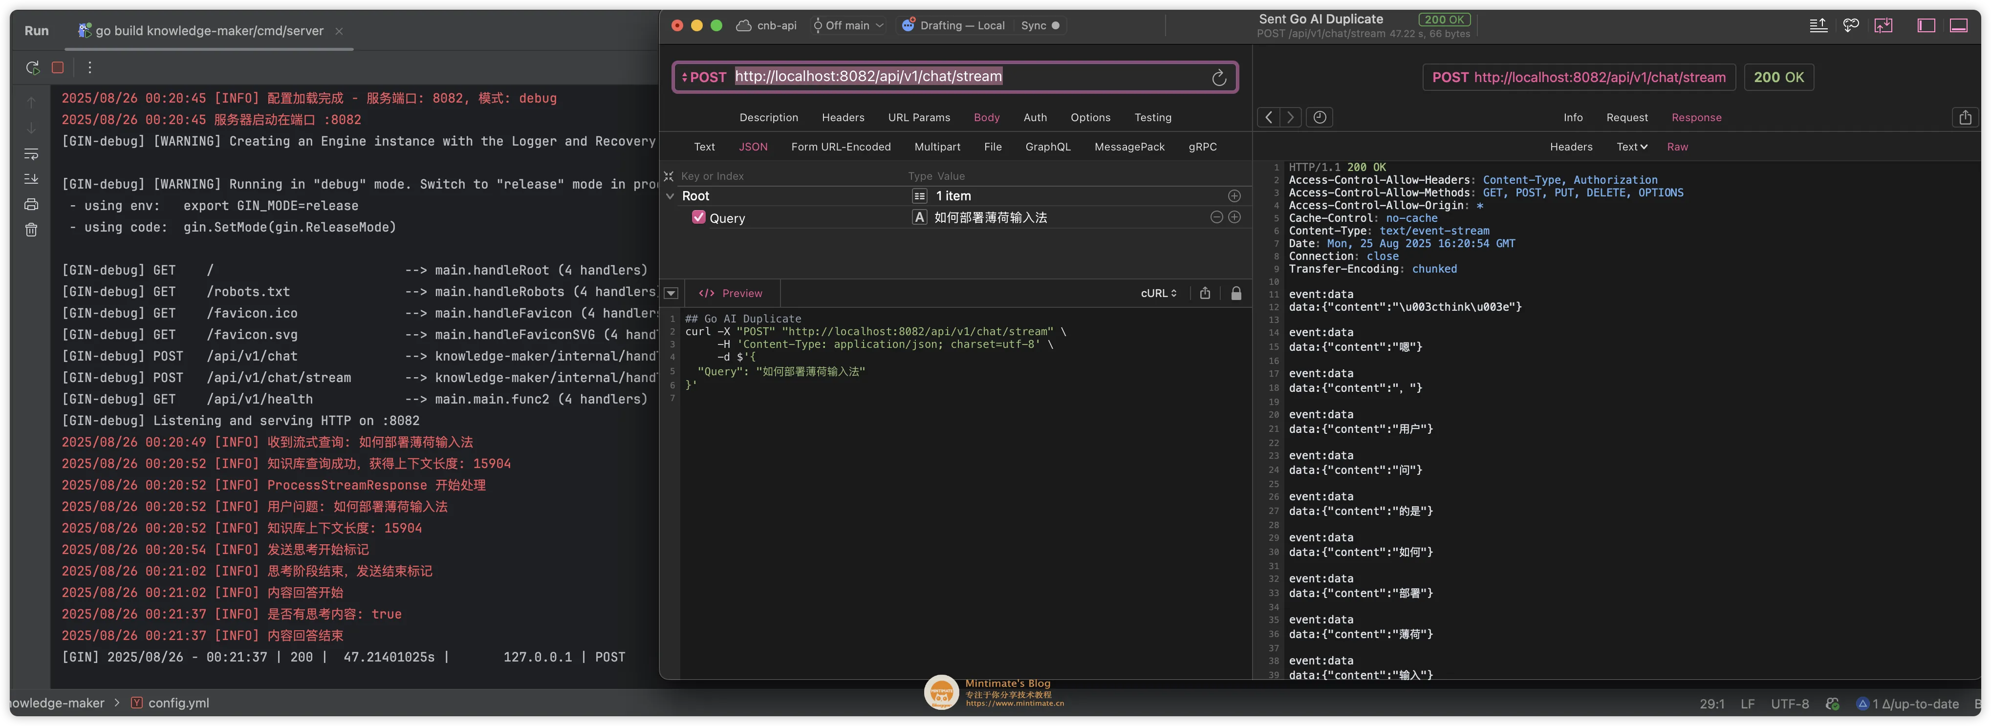Image resolution: width=1991 pixels, height=726 pixels.
Task: Send request with the reload arrow icon
Action: [1219, 77]
